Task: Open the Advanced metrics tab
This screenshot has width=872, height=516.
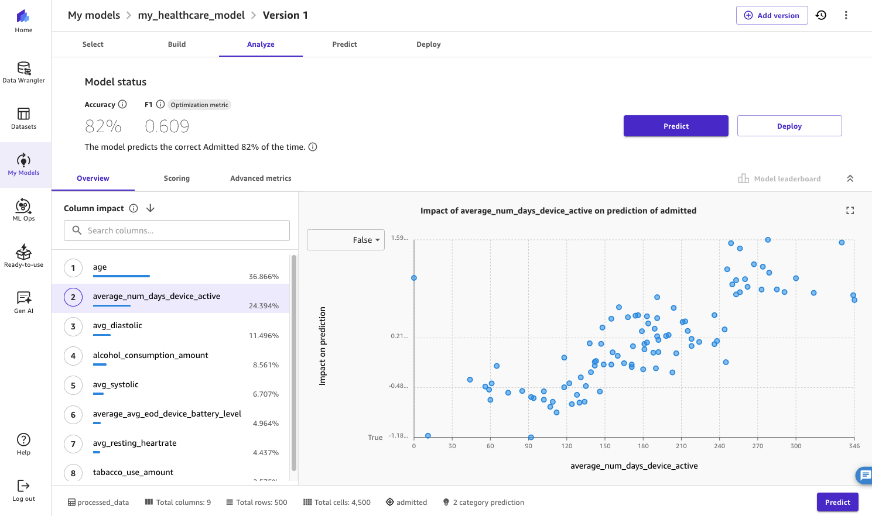Action: (261, 178)
